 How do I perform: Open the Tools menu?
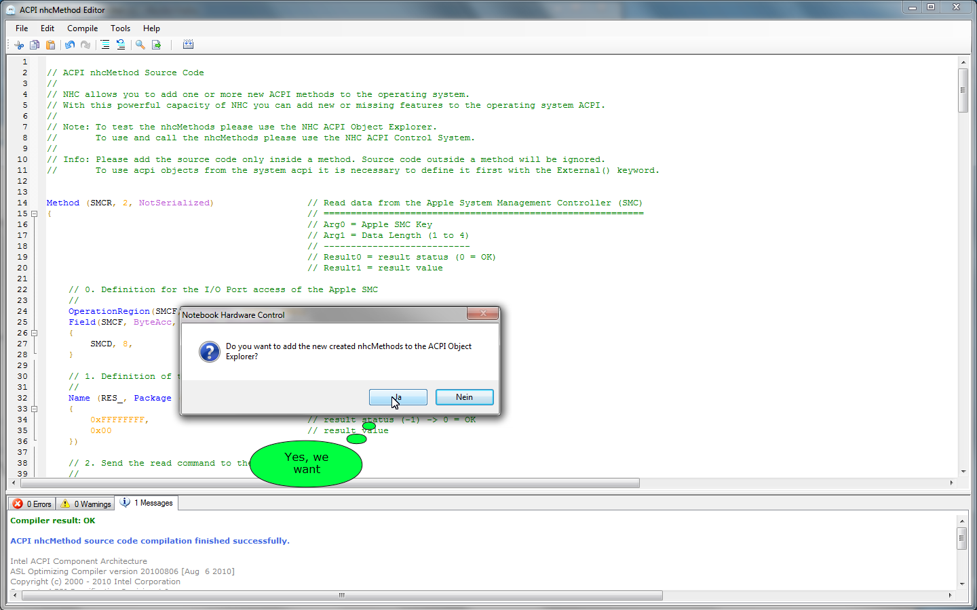pyautogui.click(x=120, y=28)
